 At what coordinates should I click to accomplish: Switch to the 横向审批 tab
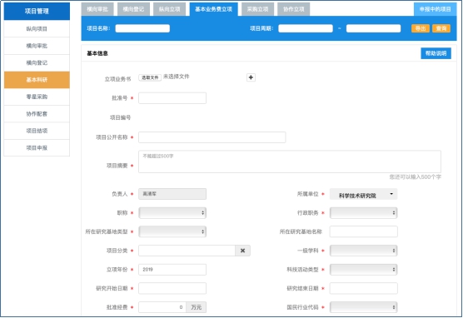97,9
